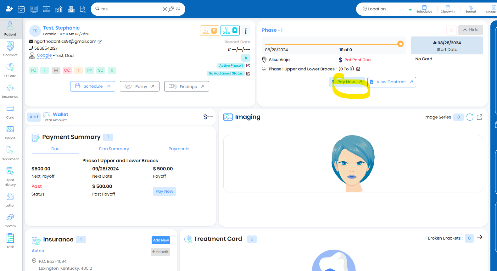497x271 pixels.
Task: Click the Policy button
Action: [x=140, y=86]
